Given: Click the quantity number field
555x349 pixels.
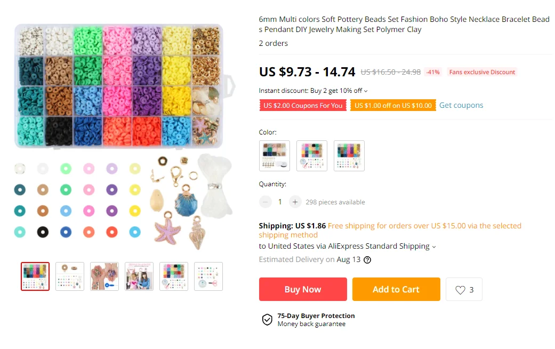Looking at the screenshot, I should (280, 202).
